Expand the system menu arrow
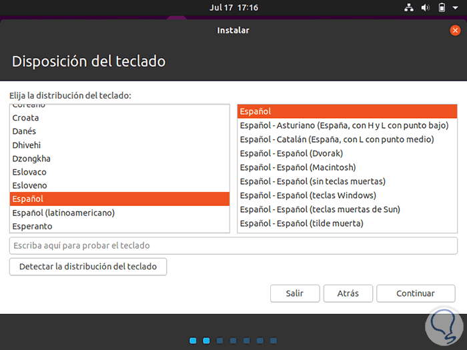This screenshot has width=467, height=350. (x=455, y=8)
